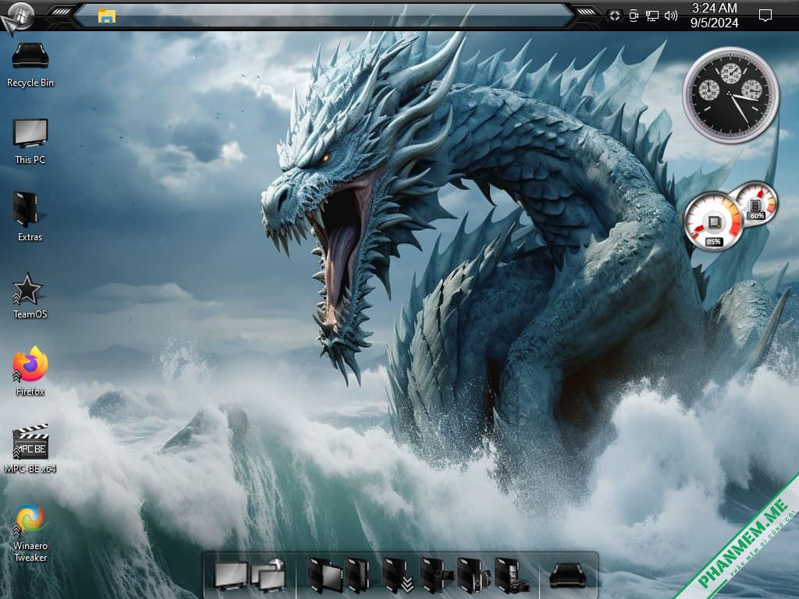799x599 pixels.
Task: Open the single monitor icon in dock
Action: [x=231, y=576]
